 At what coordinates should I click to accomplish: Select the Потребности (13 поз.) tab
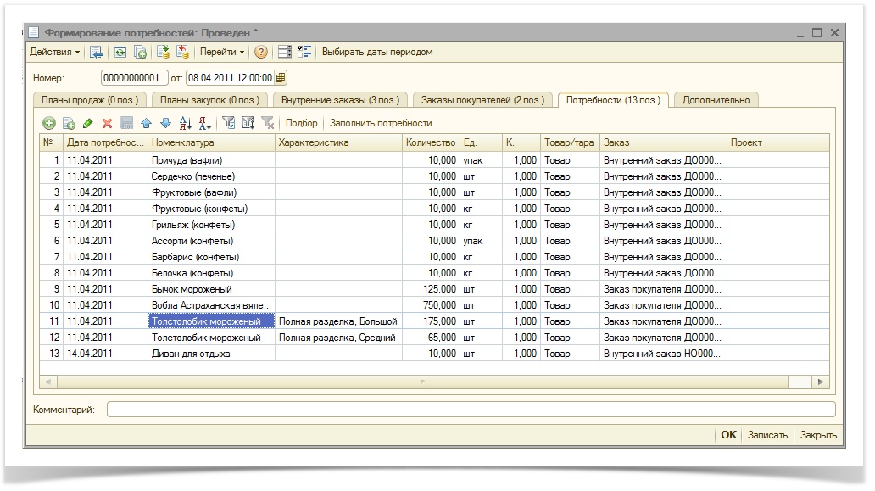click(613, 100)
